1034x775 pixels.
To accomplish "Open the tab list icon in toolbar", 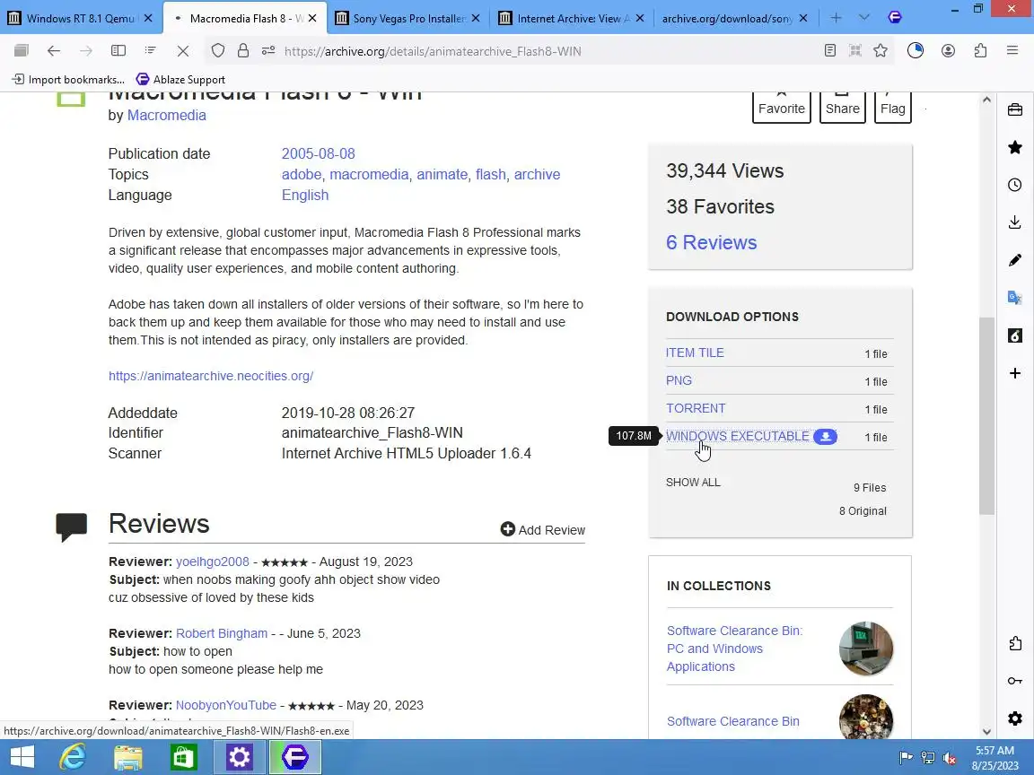I will coord(151,51).
